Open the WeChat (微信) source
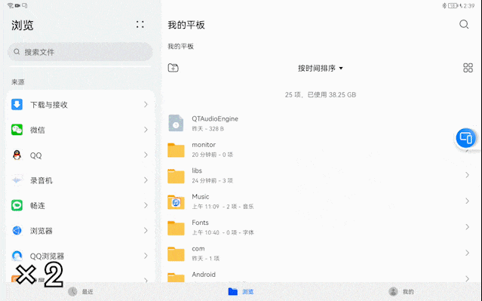This screenshot has width=482, height=301. [x=80, y=130]
